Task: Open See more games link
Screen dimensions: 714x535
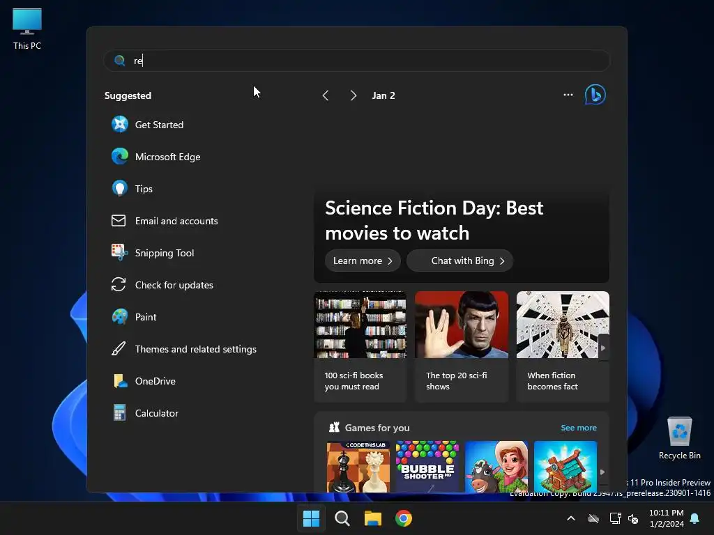Action: click(x=578, y=428)
